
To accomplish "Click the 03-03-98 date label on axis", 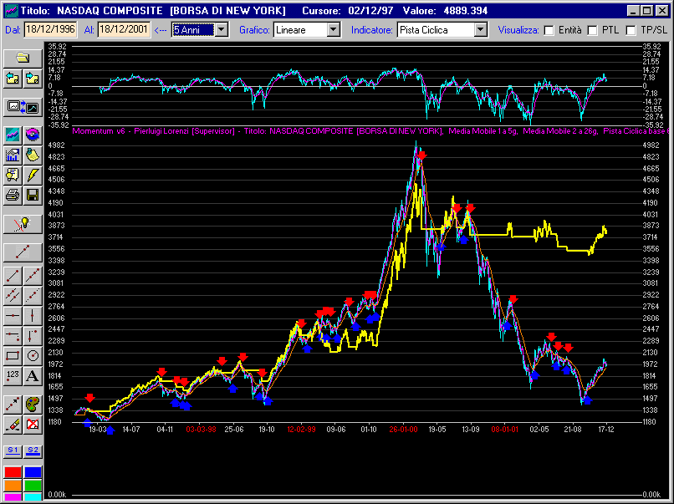I will (201, 430).
